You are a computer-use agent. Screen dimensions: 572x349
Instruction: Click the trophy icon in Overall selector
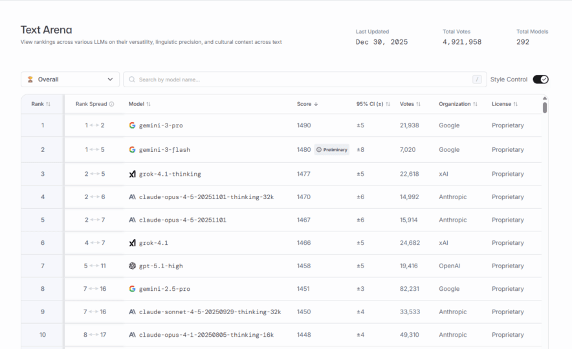(30, 79)
